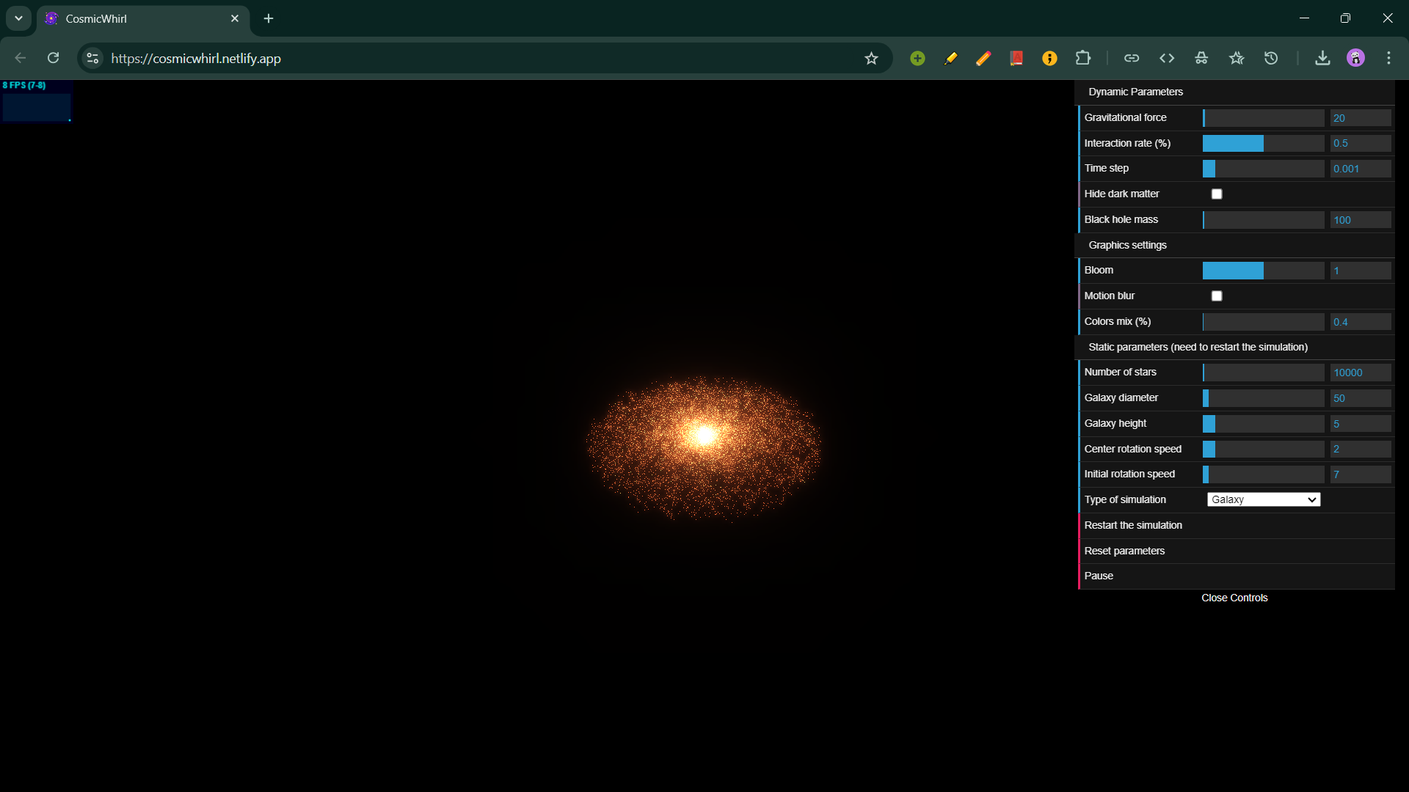Open the Extensions puzzle piece menu

(x=1083, y=58)
